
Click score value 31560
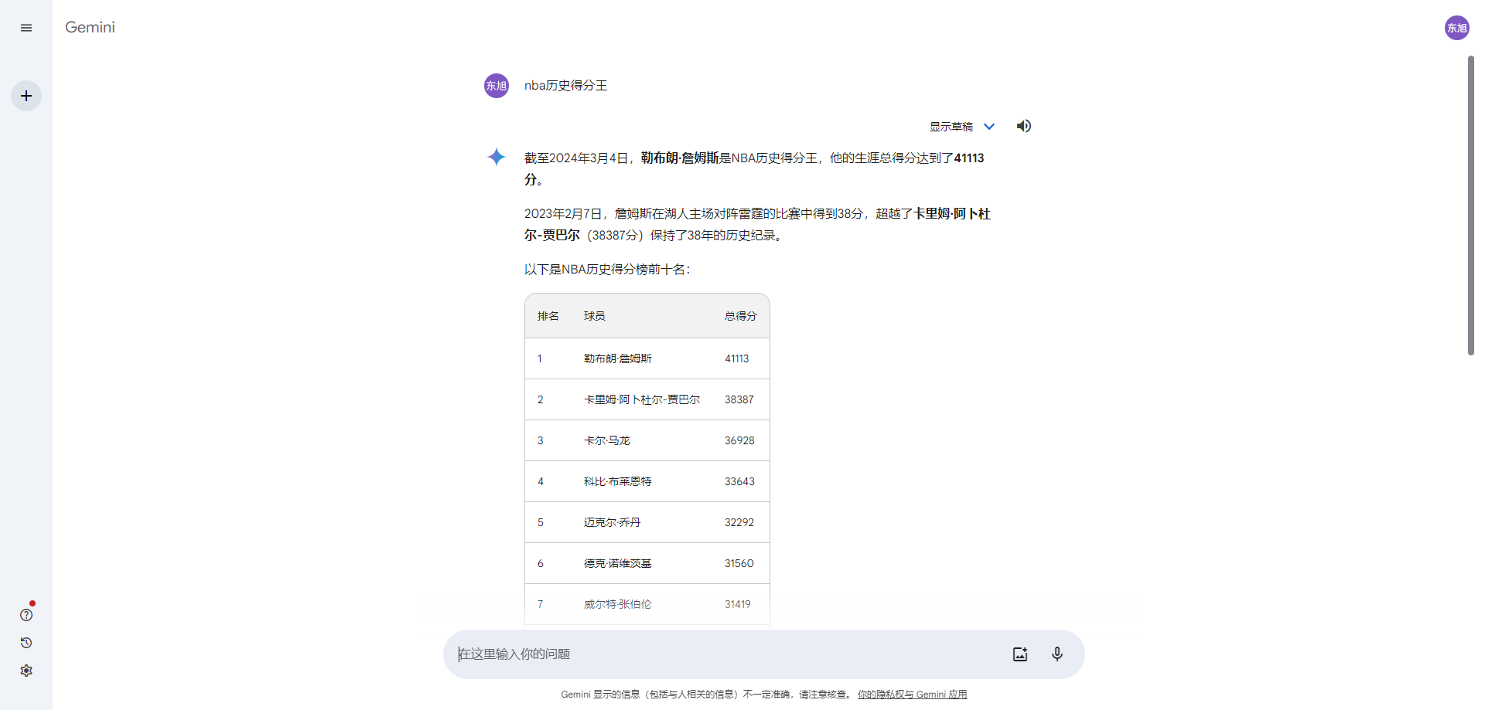(x=739, y=563)
